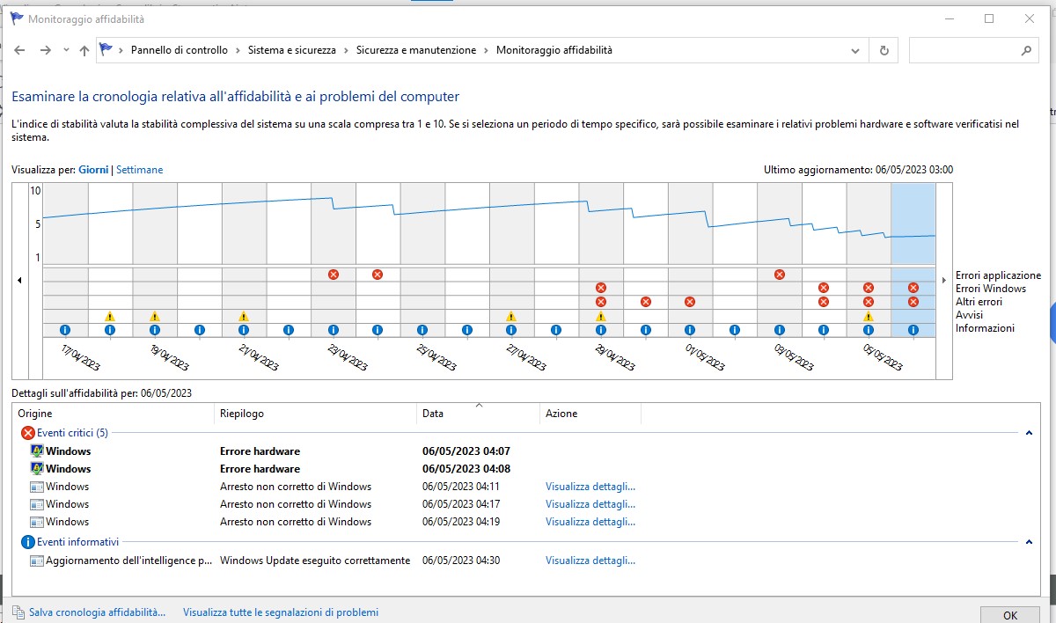The height and width of the screenshot is (623, 1056).
Task: Click 'Visualizza tutte le segnalazioni di problemi'
Action: click(x=281, y=612)
